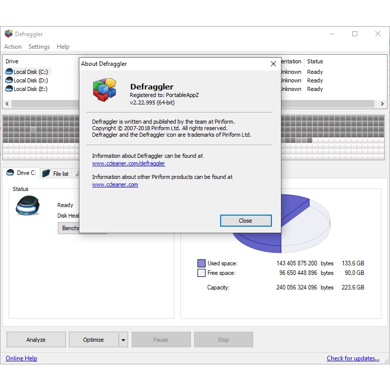Screen dimensions: 390x390
Task: Open the www.ccleaner.com/defraggler link
Action: pos(129,163)
